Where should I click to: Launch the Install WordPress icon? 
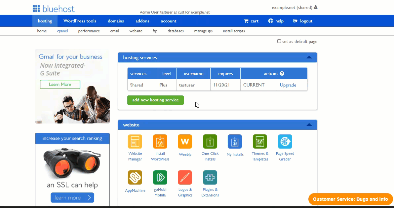(x=160, y=142)
